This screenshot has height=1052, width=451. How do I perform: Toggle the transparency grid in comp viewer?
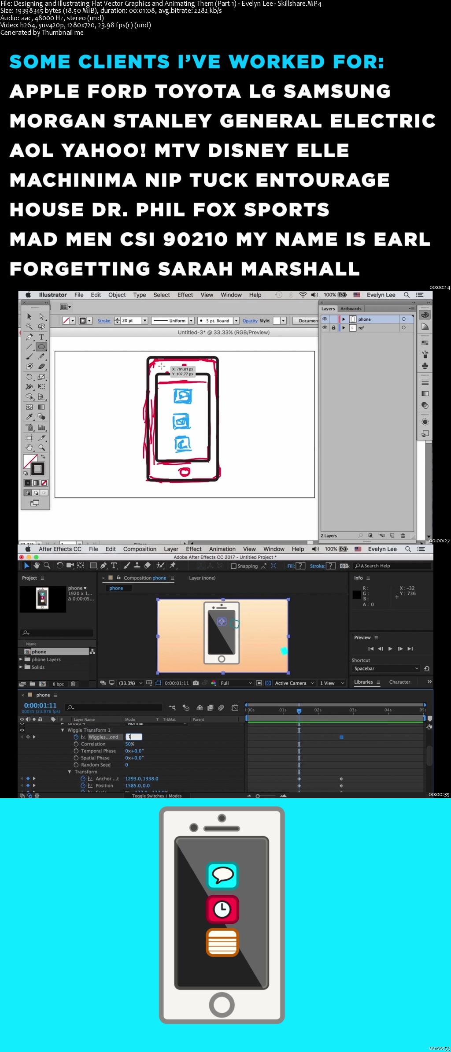pos(268,683)
